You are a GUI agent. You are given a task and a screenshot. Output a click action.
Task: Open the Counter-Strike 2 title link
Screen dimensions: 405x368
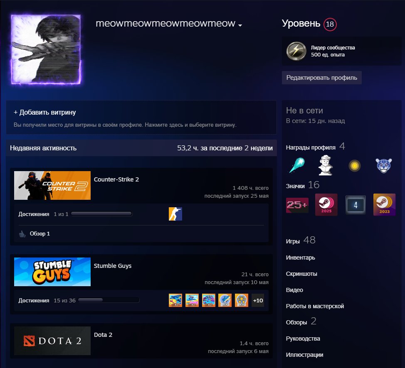click(x=116, y=179)
